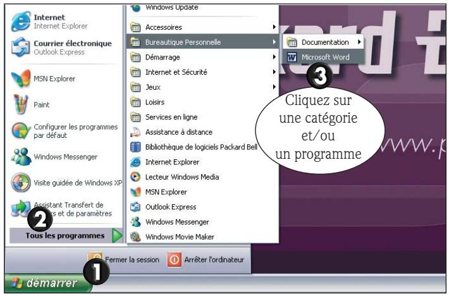Screen dimensions: 449x296
Task: Click Windows Messenger icon in programs list
Action: (135, 222)
